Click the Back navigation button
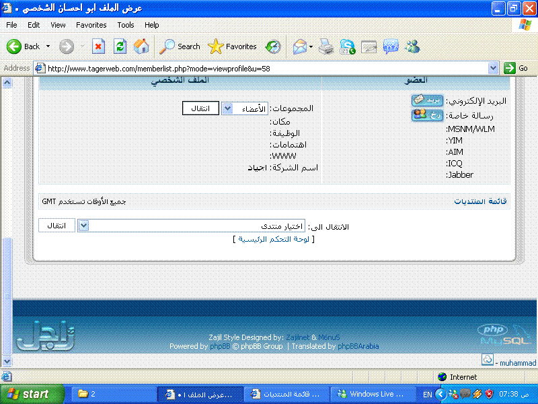Image resolution: width=538 pixels, height=404 pixels. pos(24,46)
